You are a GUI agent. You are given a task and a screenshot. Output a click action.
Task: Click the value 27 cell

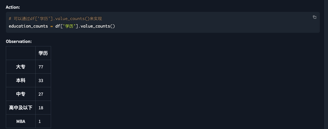pos(43,94)
